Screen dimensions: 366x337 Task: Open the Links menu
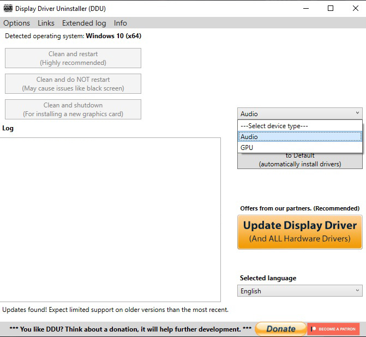pos(46,23)
